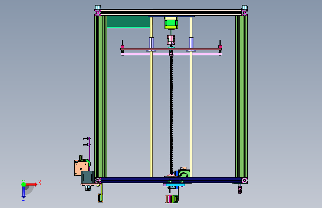This screenshot has height=208, width=322.
Task: Select the adjustable foot at bottom right
Action: click(x=240, y=189)
